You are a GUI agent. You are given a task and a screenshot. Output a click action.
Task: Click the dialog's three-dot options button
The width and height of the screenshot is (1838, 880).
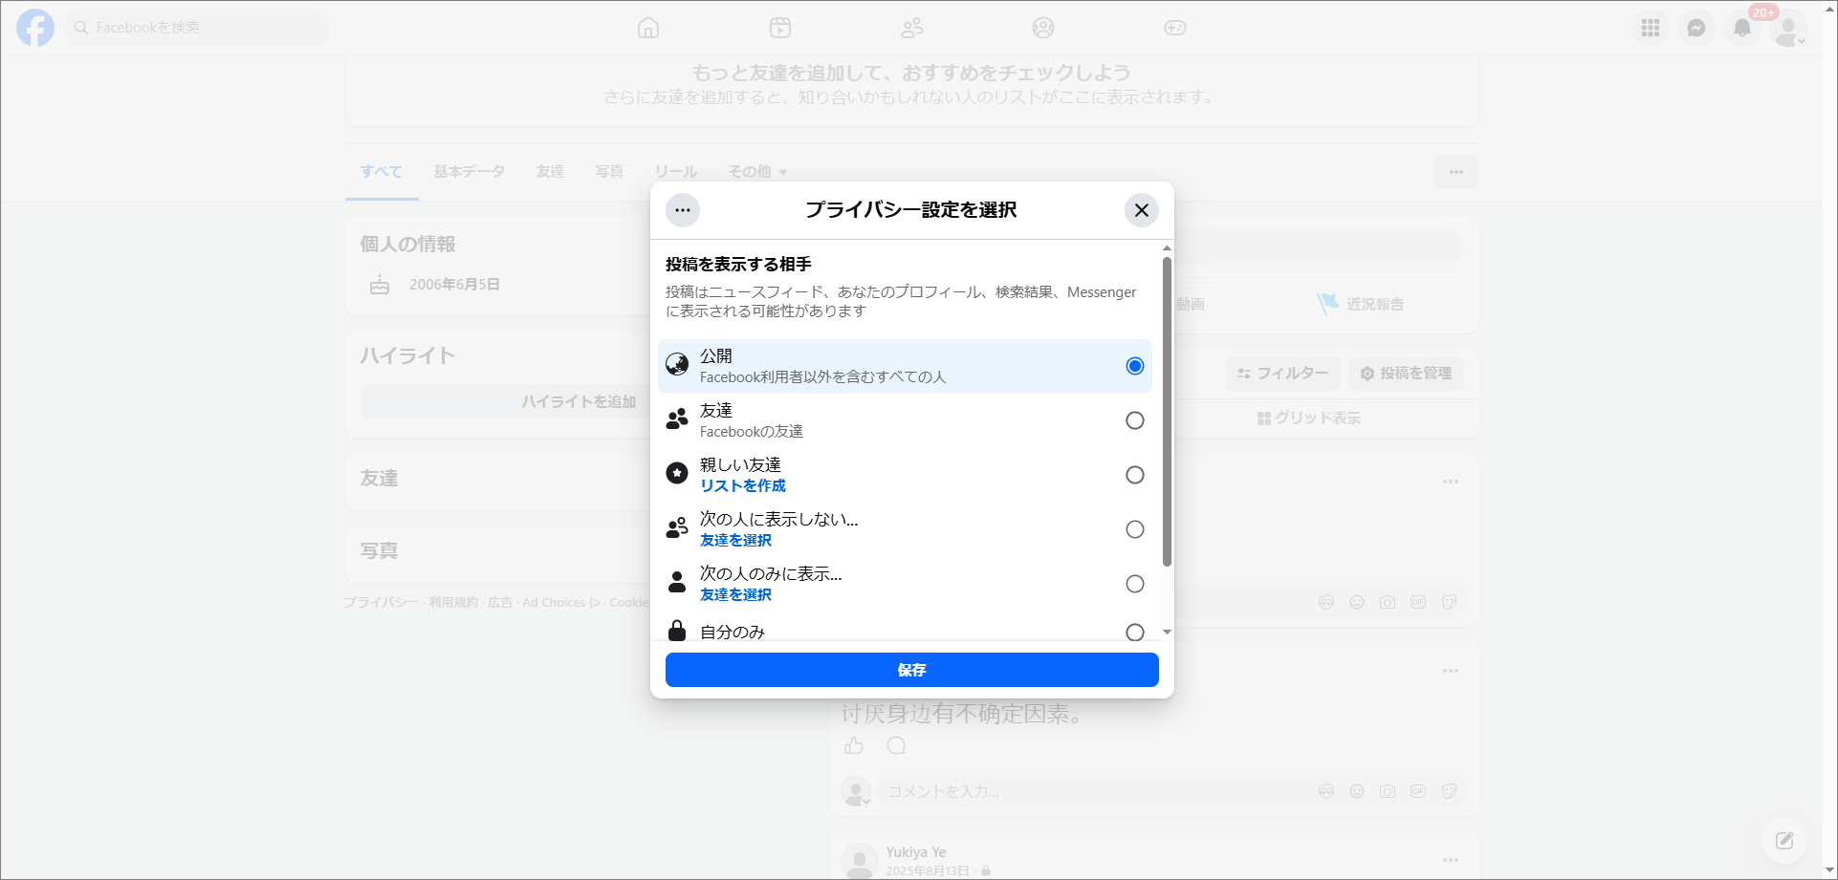point(683,210)
